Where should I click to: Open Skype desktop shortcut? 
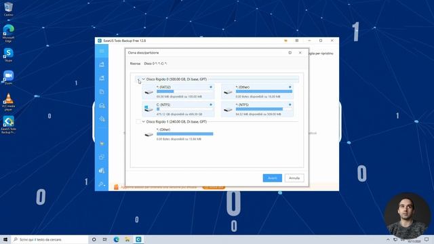click(x=8, y=55)
